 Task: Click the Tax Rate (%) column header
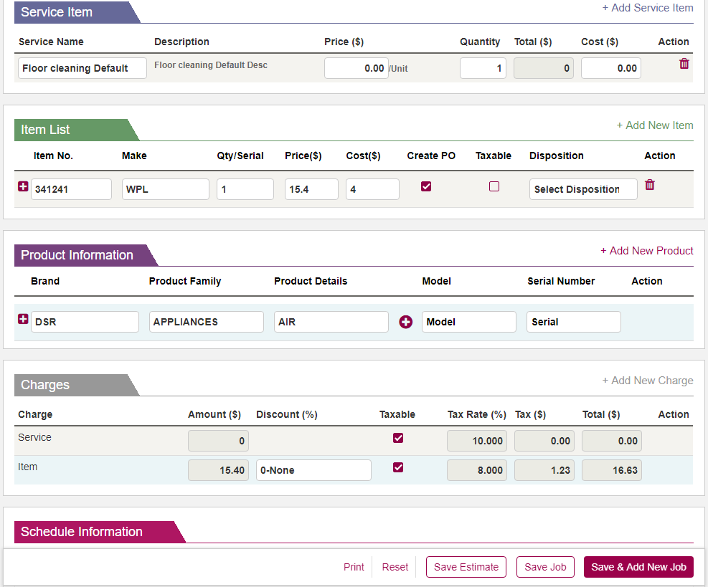(x=477, y=415)
